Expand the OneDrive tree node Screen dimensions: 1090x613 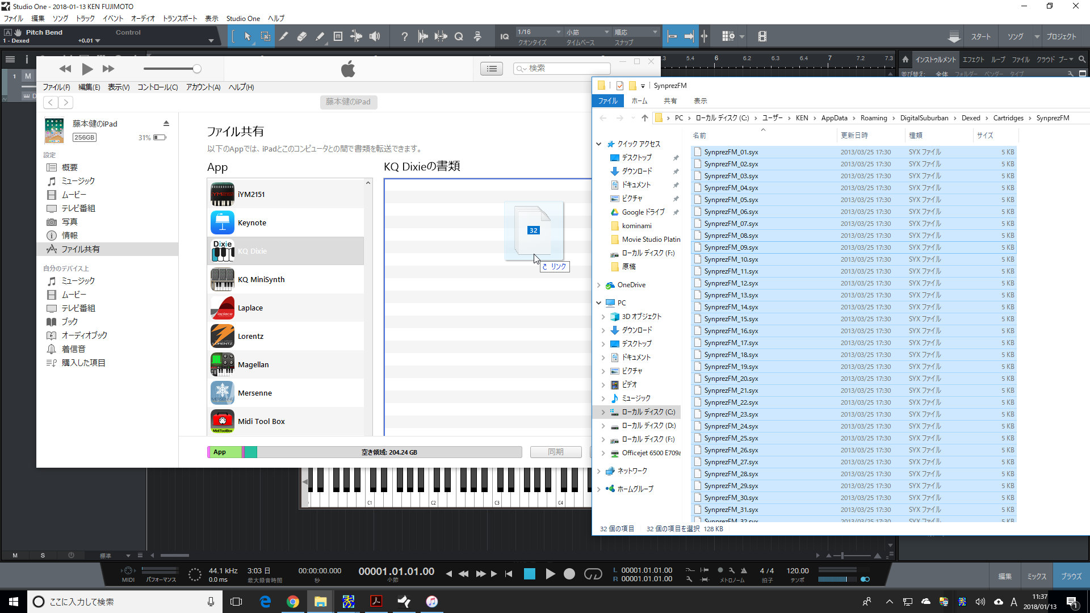click(x=599, y=285)
